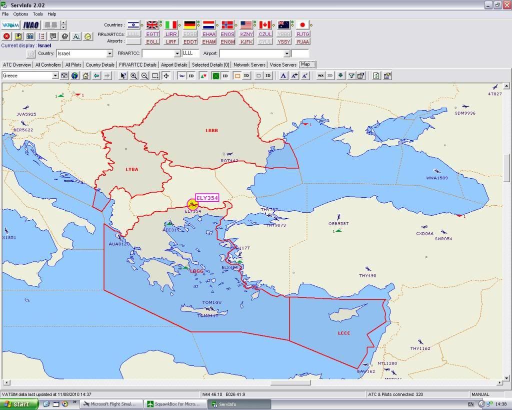Open the Greece map region dropdown
Image resolution: width=512 pixels, height=410 pixels.
[55, 76]
